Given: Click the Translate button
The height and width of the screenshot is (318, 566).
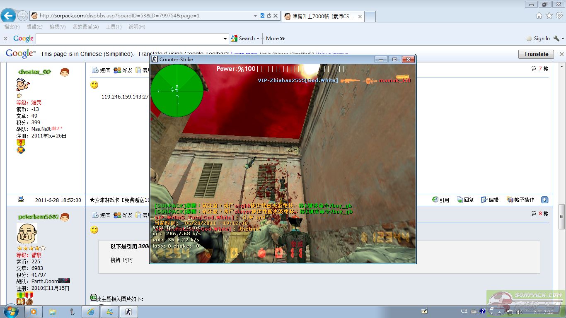Looking at the screenshot, I should point(536,54).
